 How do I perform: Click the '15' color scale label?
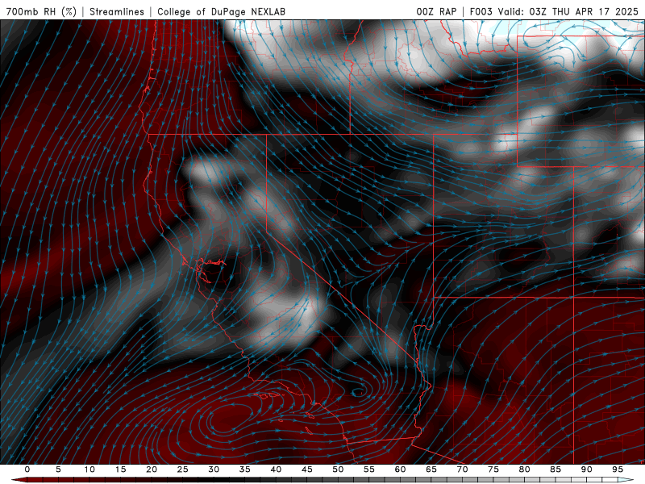tap(120, 469)
